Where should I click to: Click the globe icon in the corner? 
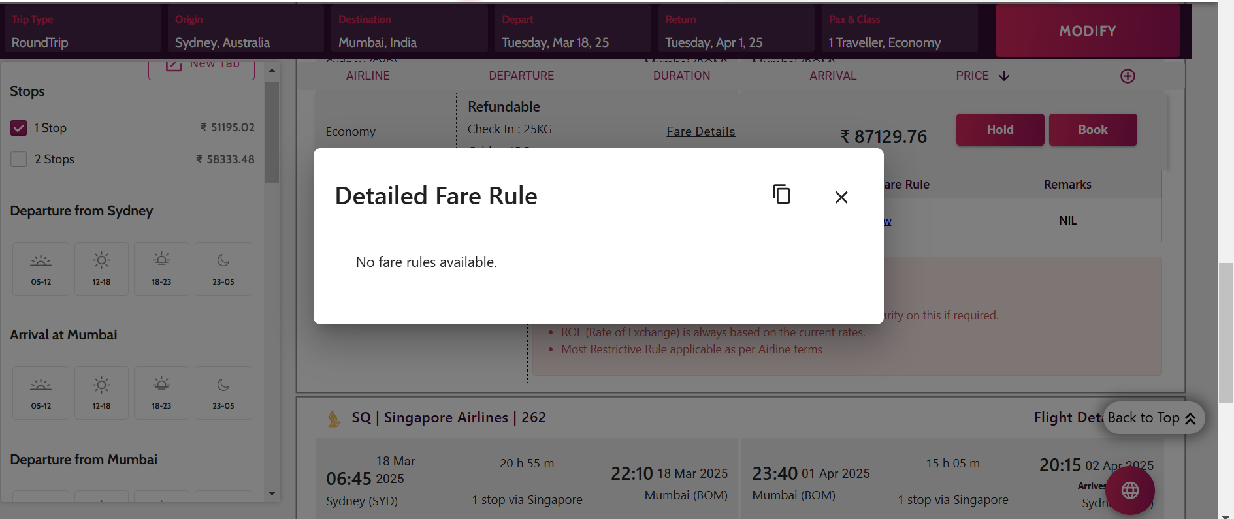1130,490
